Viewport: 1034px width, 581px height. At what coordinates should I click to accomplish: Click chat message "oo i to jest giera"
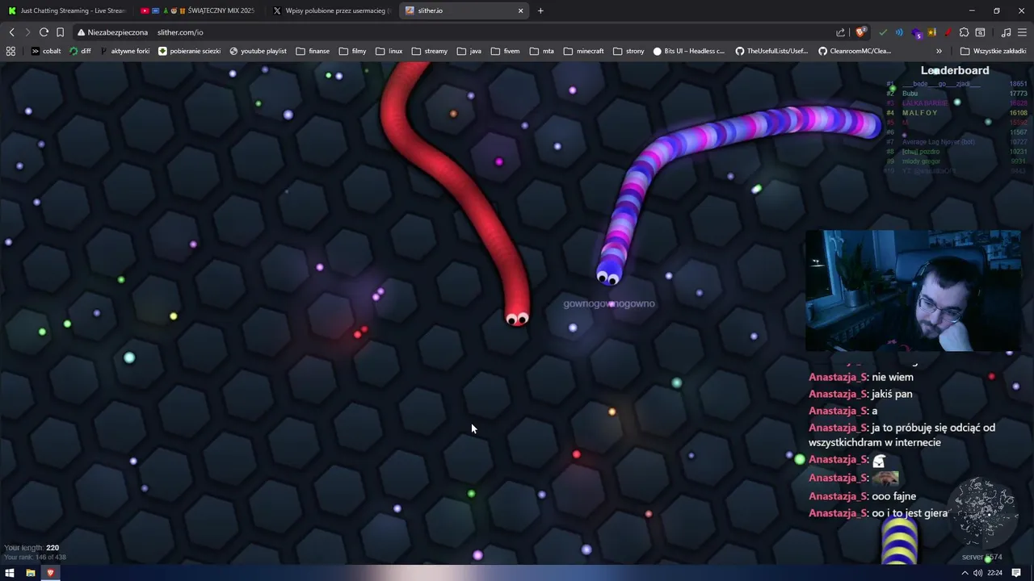[910, 513]
